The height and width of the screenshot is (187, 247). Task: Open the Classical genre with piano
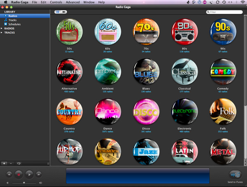(184, 72)
